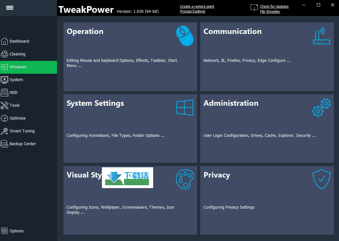Click the Version: 1.030 (64-bit) label
Screen dimensions: 339x241
137,12
